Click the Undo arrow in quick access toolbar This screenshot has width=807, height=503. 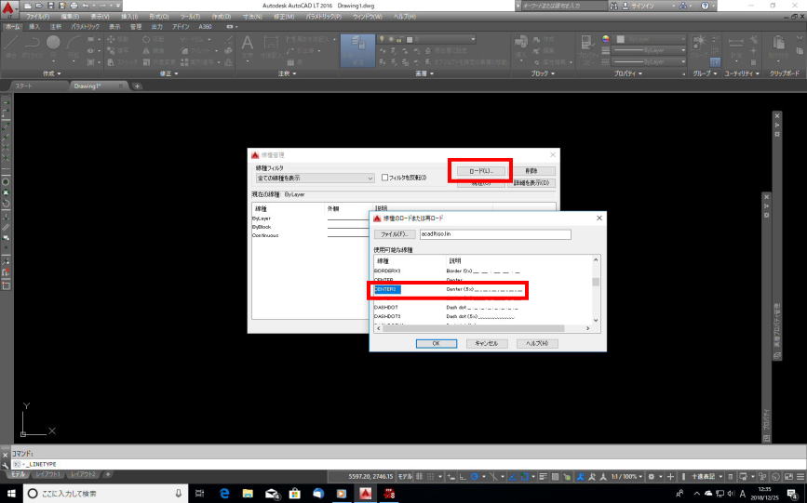(86, 6)
